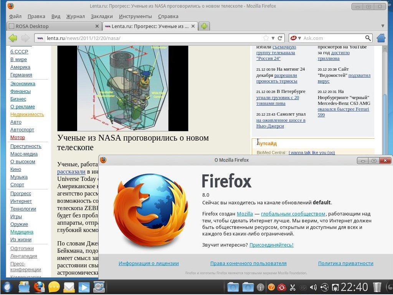Open the 'оказался быстрее Ferrari 599' link
This screenshot has width=393, height=295.
click(x=343, y=112)
